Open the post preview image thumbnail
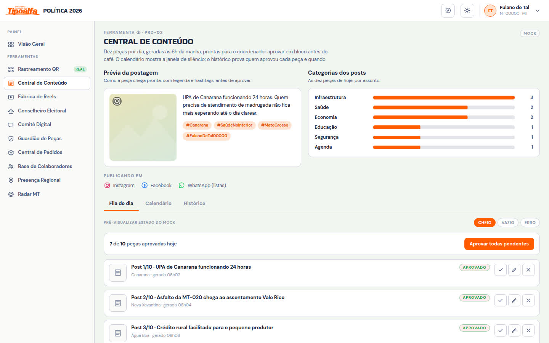Viewport: 549px width, 343px height. coord(143,127)
